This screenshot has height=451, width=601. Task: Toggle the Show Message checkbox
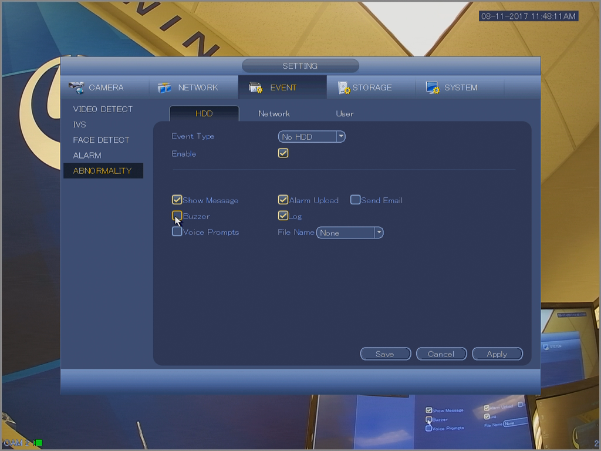coord(177,200)
